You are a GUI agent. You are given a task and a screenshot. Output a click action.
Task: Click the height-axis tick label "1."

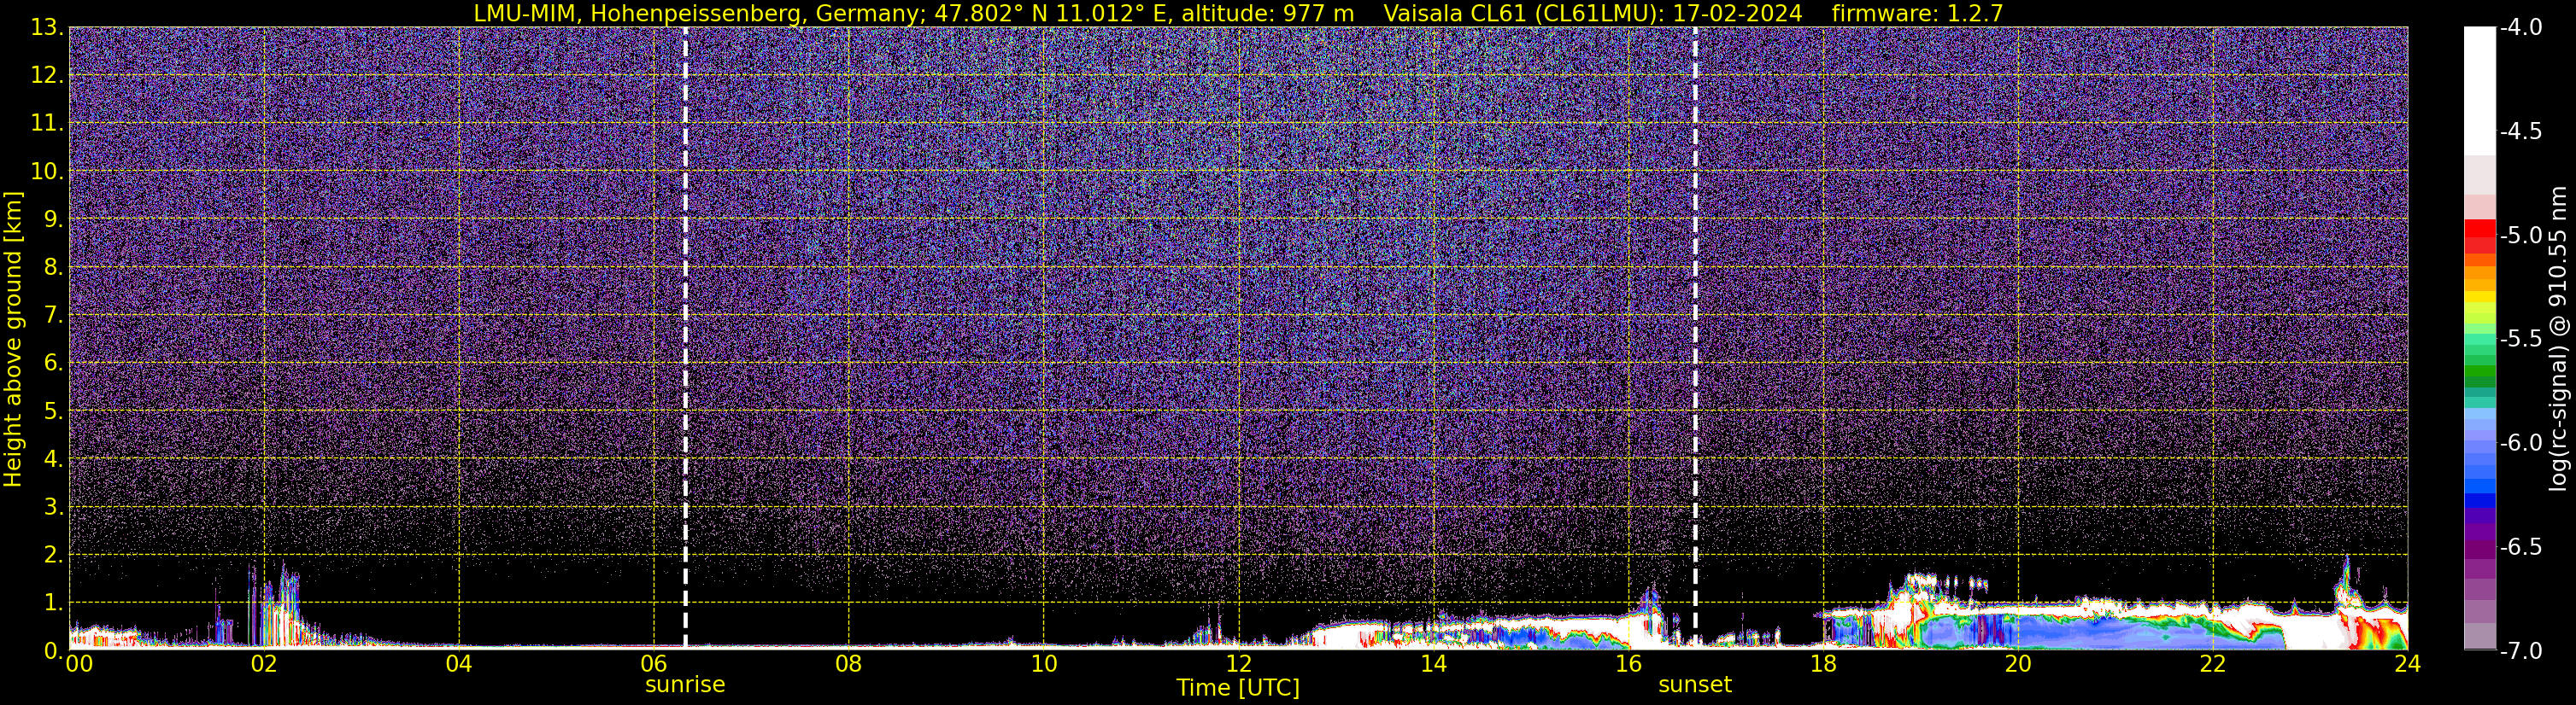click(54, 603)
